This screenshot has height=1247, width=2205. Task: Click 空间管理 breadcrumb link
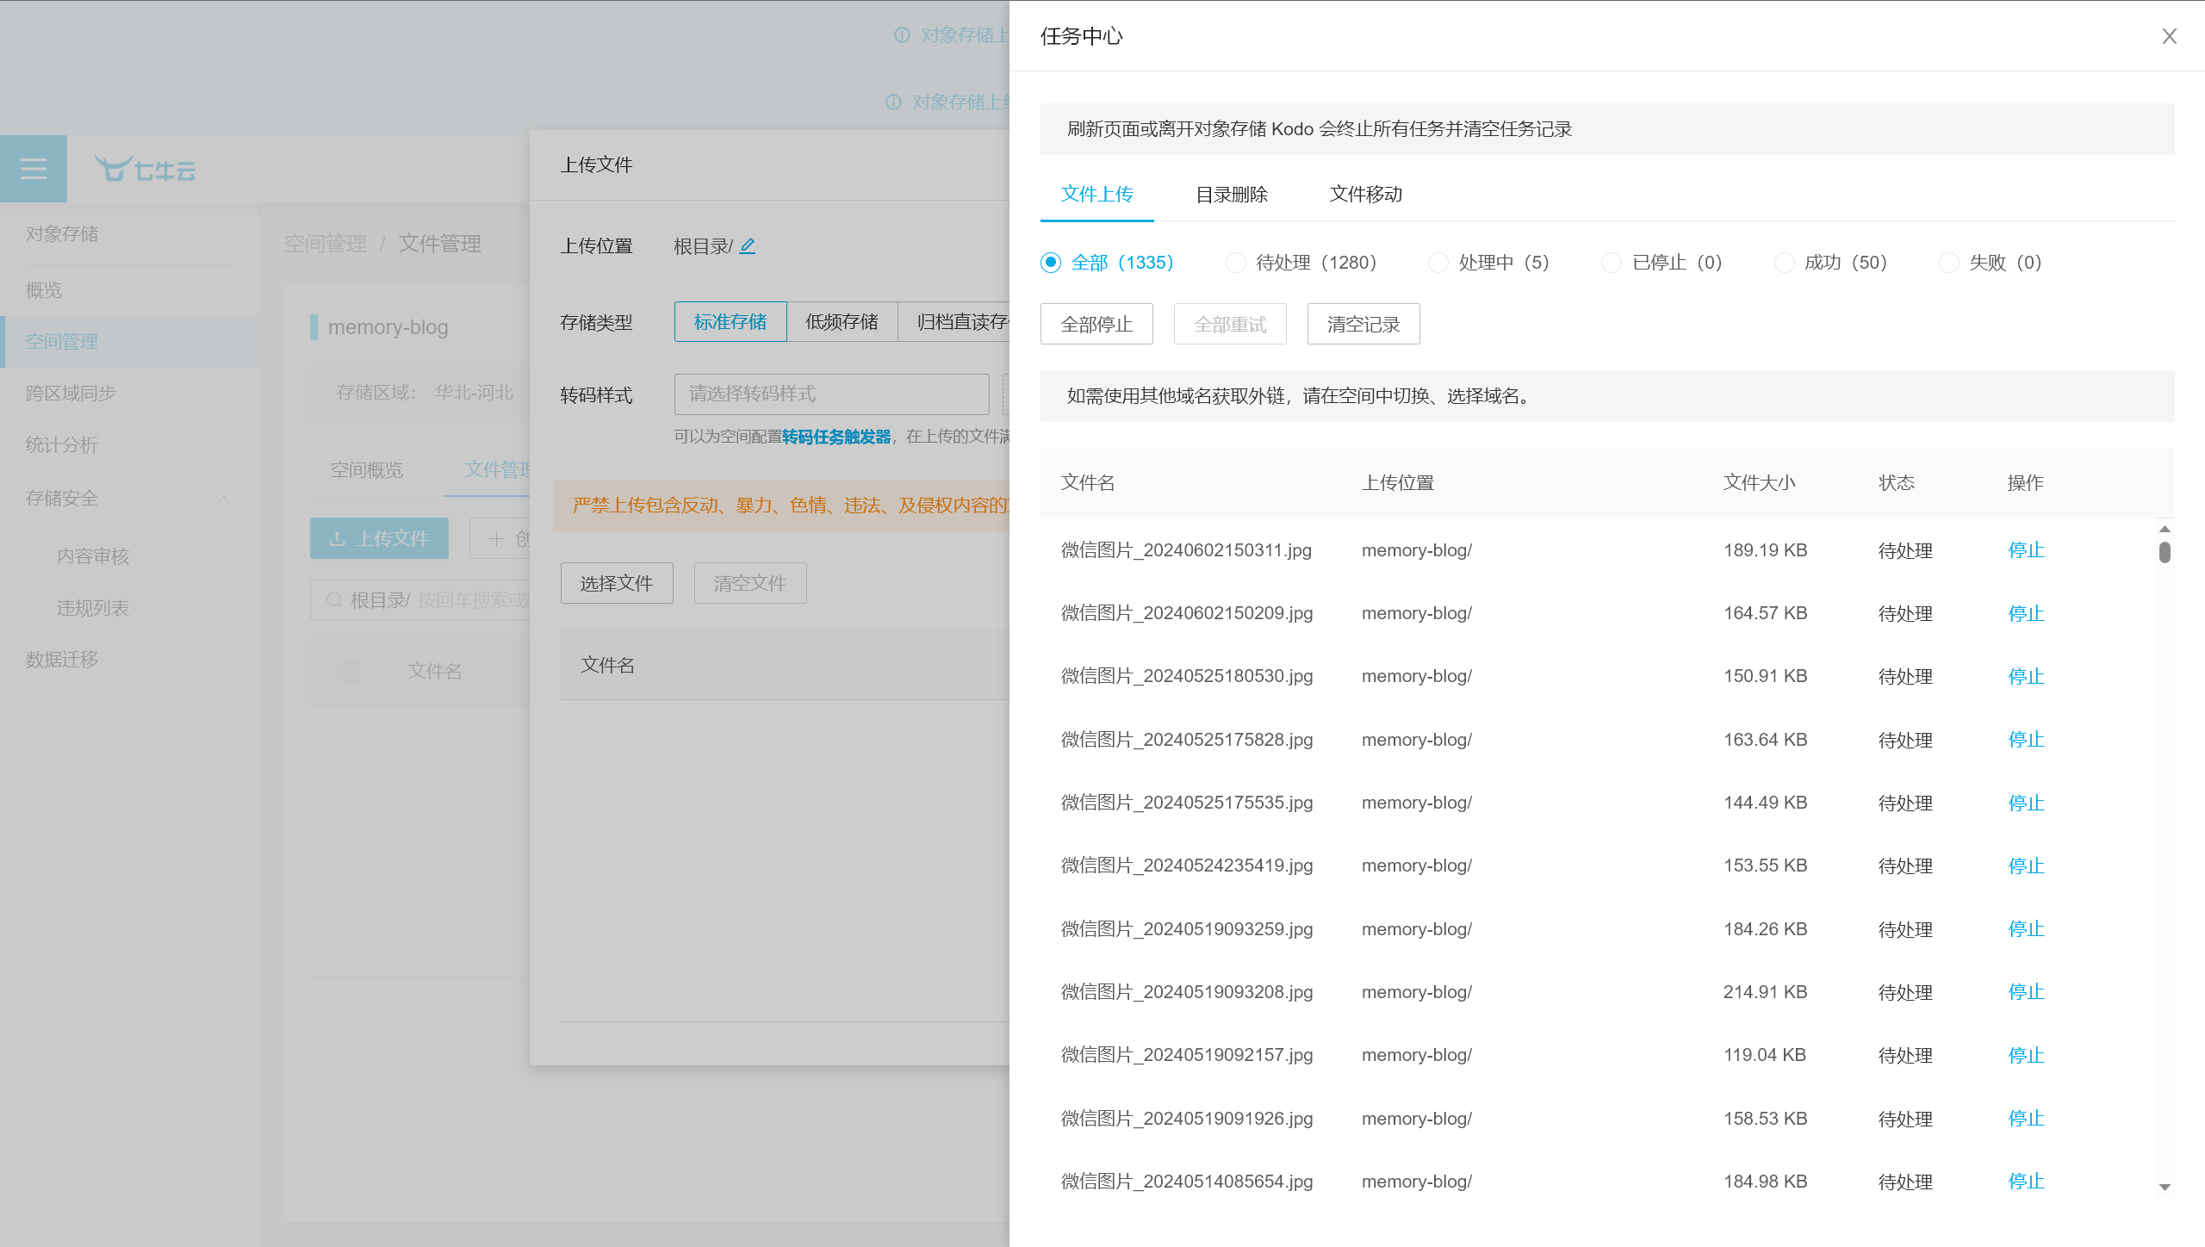pos(326,244)
